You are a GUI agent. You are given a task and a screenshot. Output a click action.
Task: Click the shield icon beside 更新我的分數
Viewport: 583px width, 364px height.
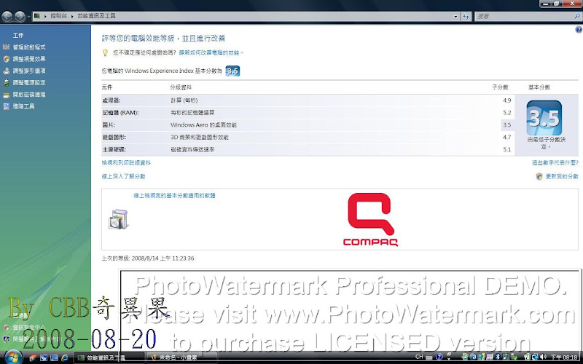pyautogui.click(x=539, y=176)
